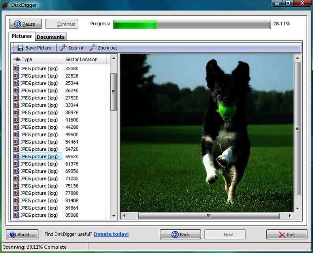Select JPEG icon for sector 27520
Viewport: 313px width, 253px height.
coord(16,98)
